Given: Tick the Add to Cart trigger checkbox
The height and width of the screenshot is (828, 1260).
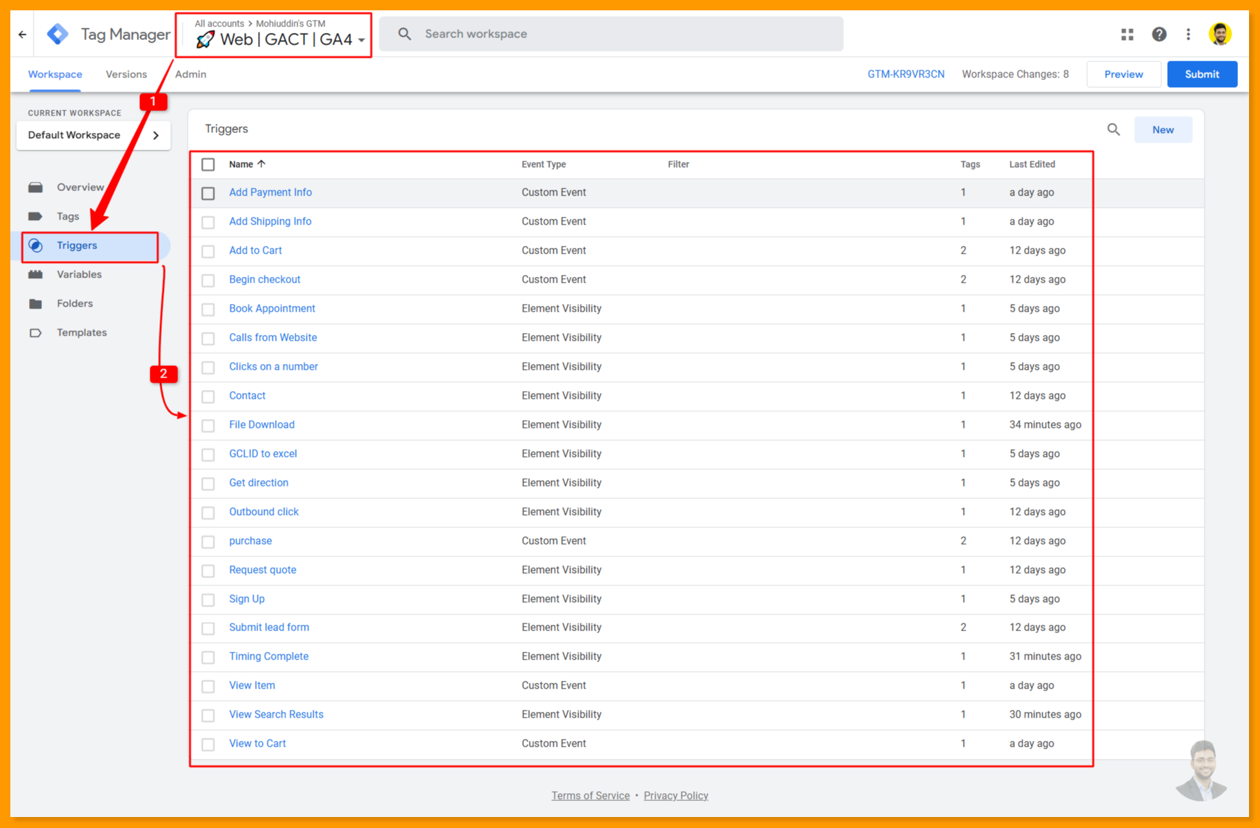Looking at the screenshot, I should [208, 251].
